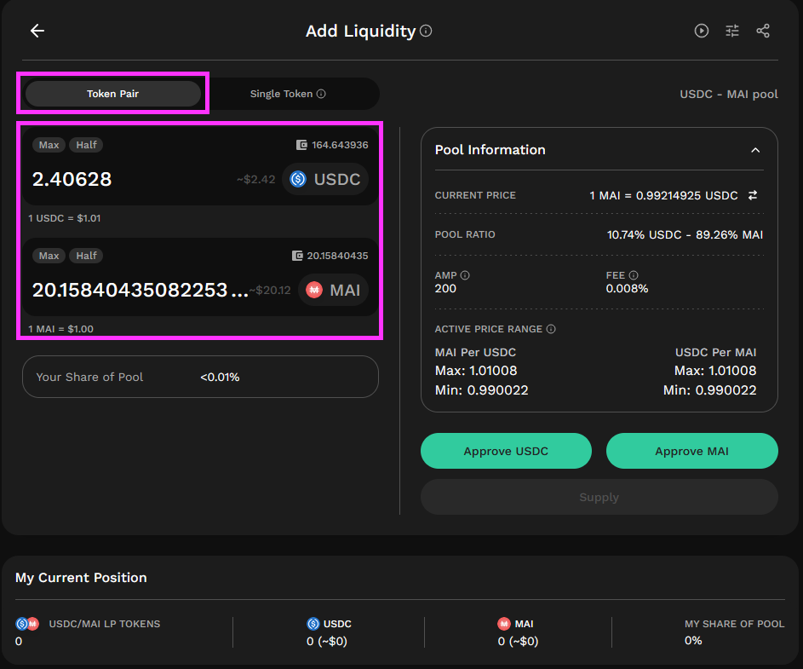Click the 1 USDC = $1.01 rate
Screen dimensions: 803x669
tap(64, 218)
